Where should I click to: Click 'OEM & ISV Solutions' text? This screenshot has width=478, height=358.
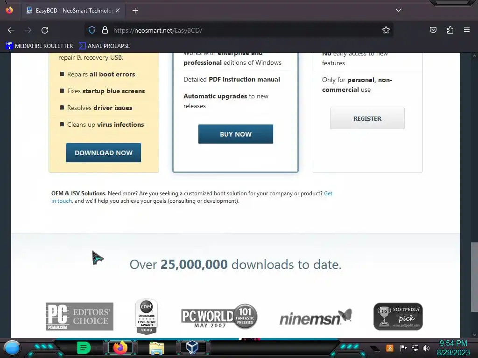tap(78, 193)
